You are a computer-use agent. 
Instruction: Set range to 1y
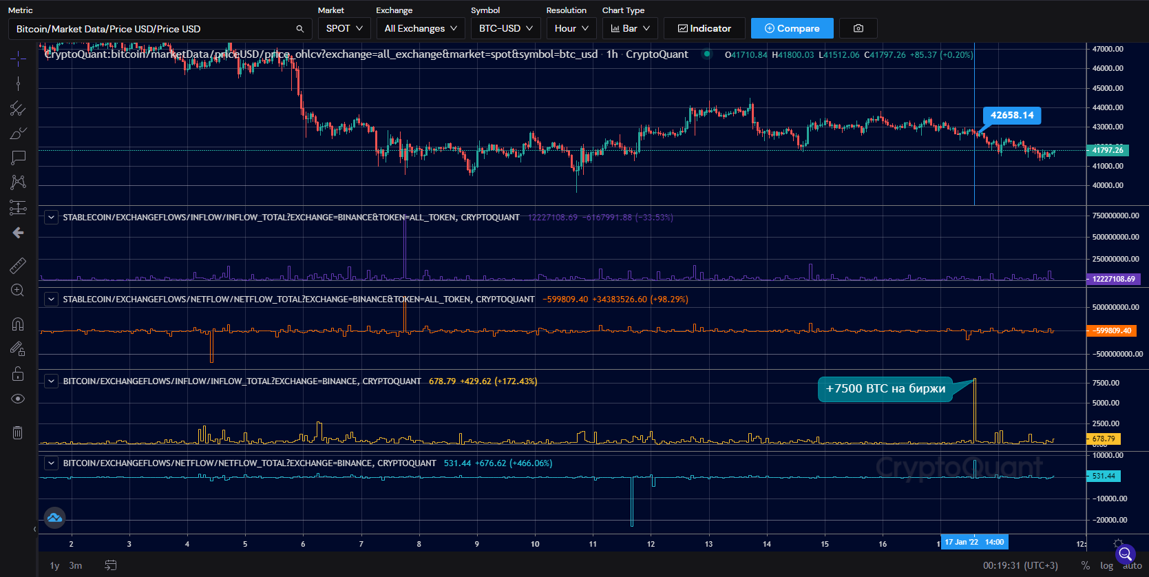coord(55,565)
